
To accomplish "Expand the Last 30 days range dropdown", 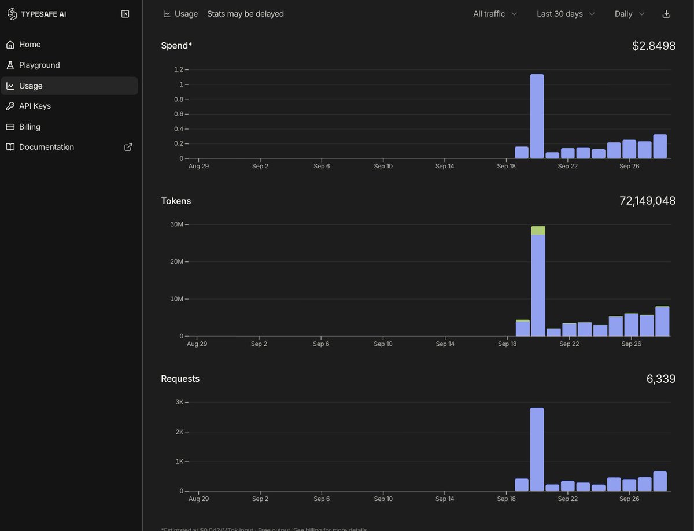I will coord(566,14).
